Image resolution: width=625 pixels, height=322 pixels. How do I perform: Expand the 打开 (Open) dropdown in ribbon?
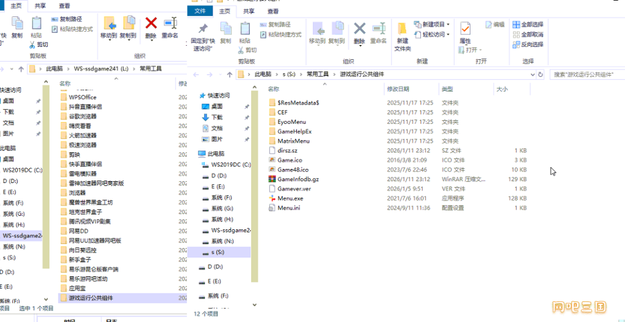coord(472,50)
